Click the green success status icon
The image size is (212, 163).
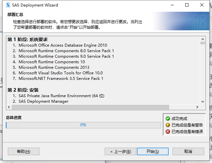pos(168,119)
